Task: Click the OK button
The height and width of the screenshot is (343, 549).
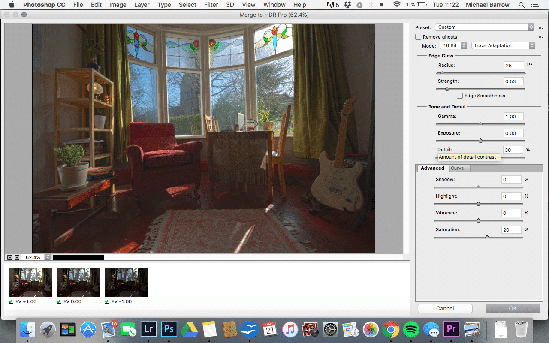Action: [x=513, y=308]
